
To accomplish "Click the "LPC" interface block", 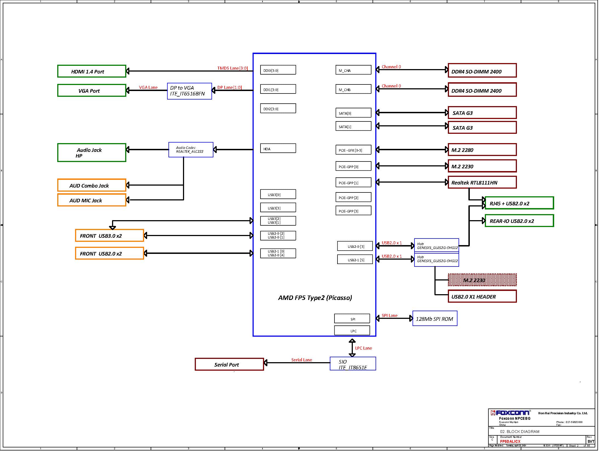I will click(x=352, y=331).
